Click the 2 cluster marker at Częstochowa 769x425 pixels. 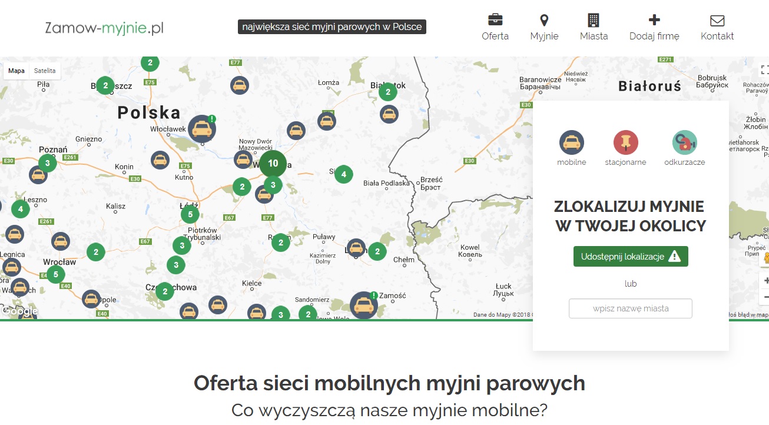coord(165,291)
